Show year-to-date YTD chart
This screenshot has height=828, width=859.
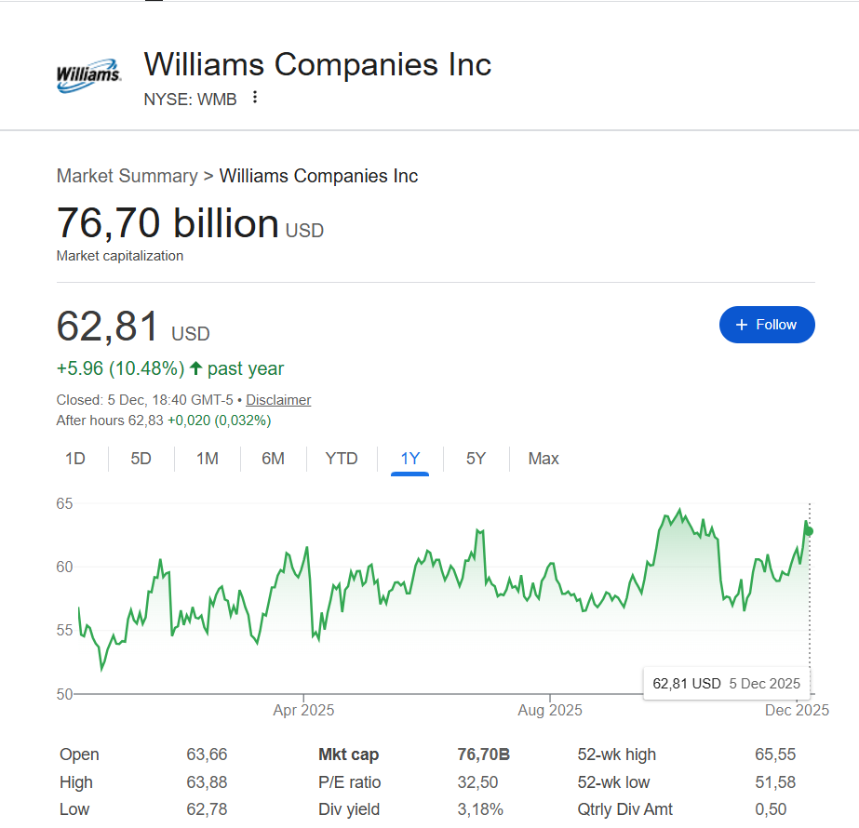pyautogui.click(x=342, y=459)
